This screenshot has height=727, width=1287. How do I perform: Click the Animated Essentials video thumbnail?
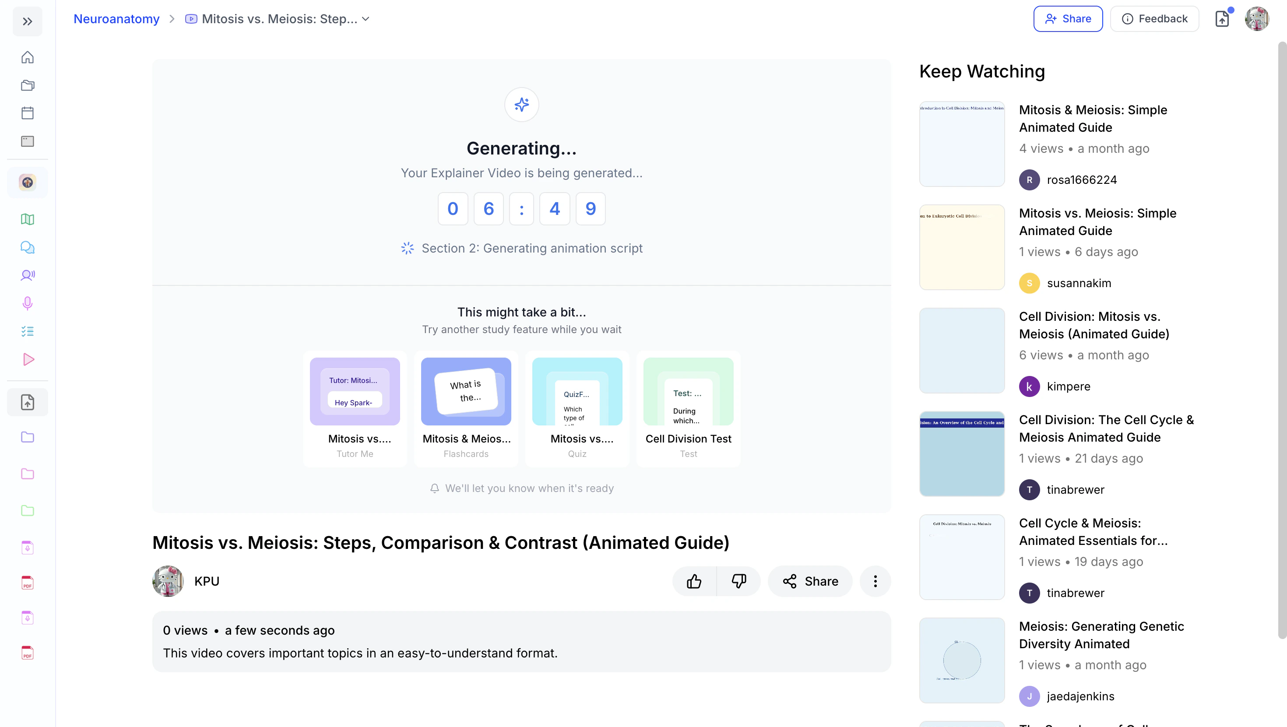(962, 557)
